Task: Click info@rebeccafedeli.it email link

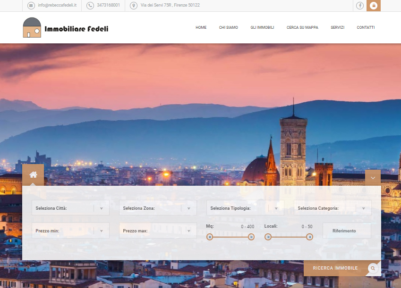Action: (x=57, y=5)
